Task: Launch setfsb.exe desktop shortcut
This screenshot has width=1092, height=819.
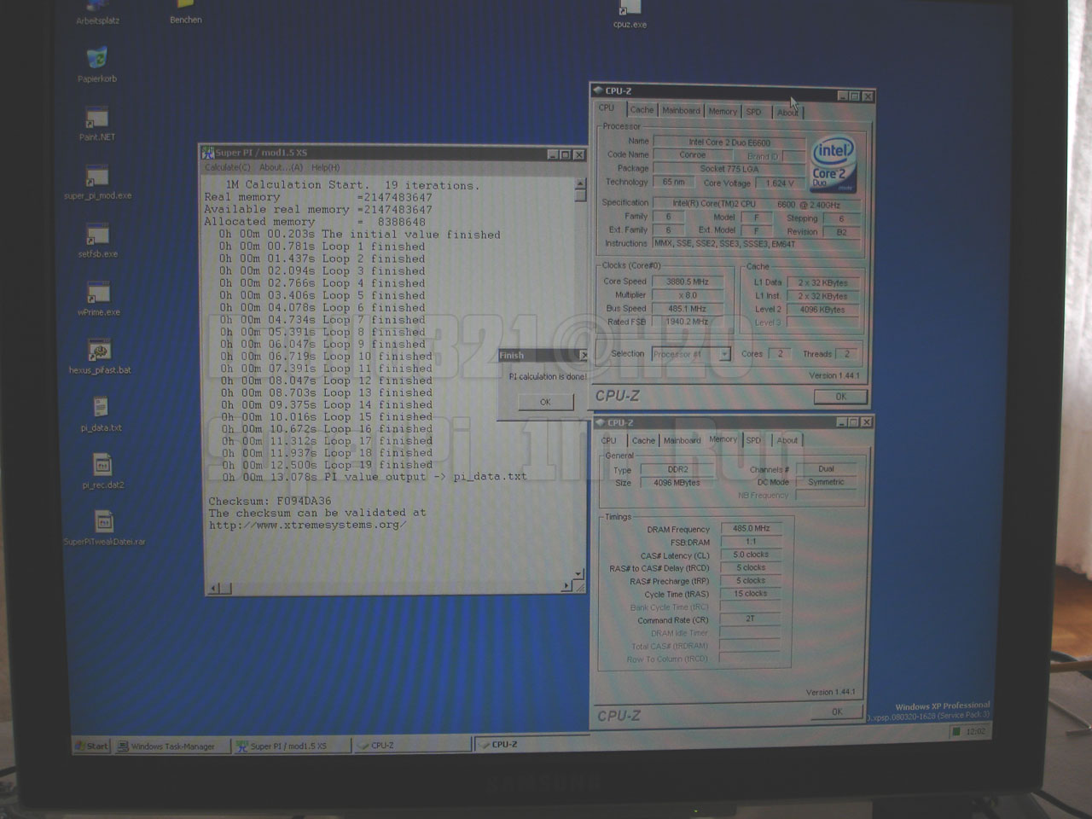Action: click(97, 241)
